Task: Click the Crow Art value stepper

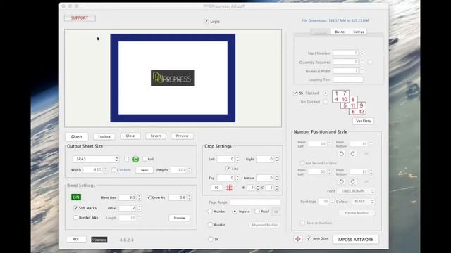Action: [190, 197]
